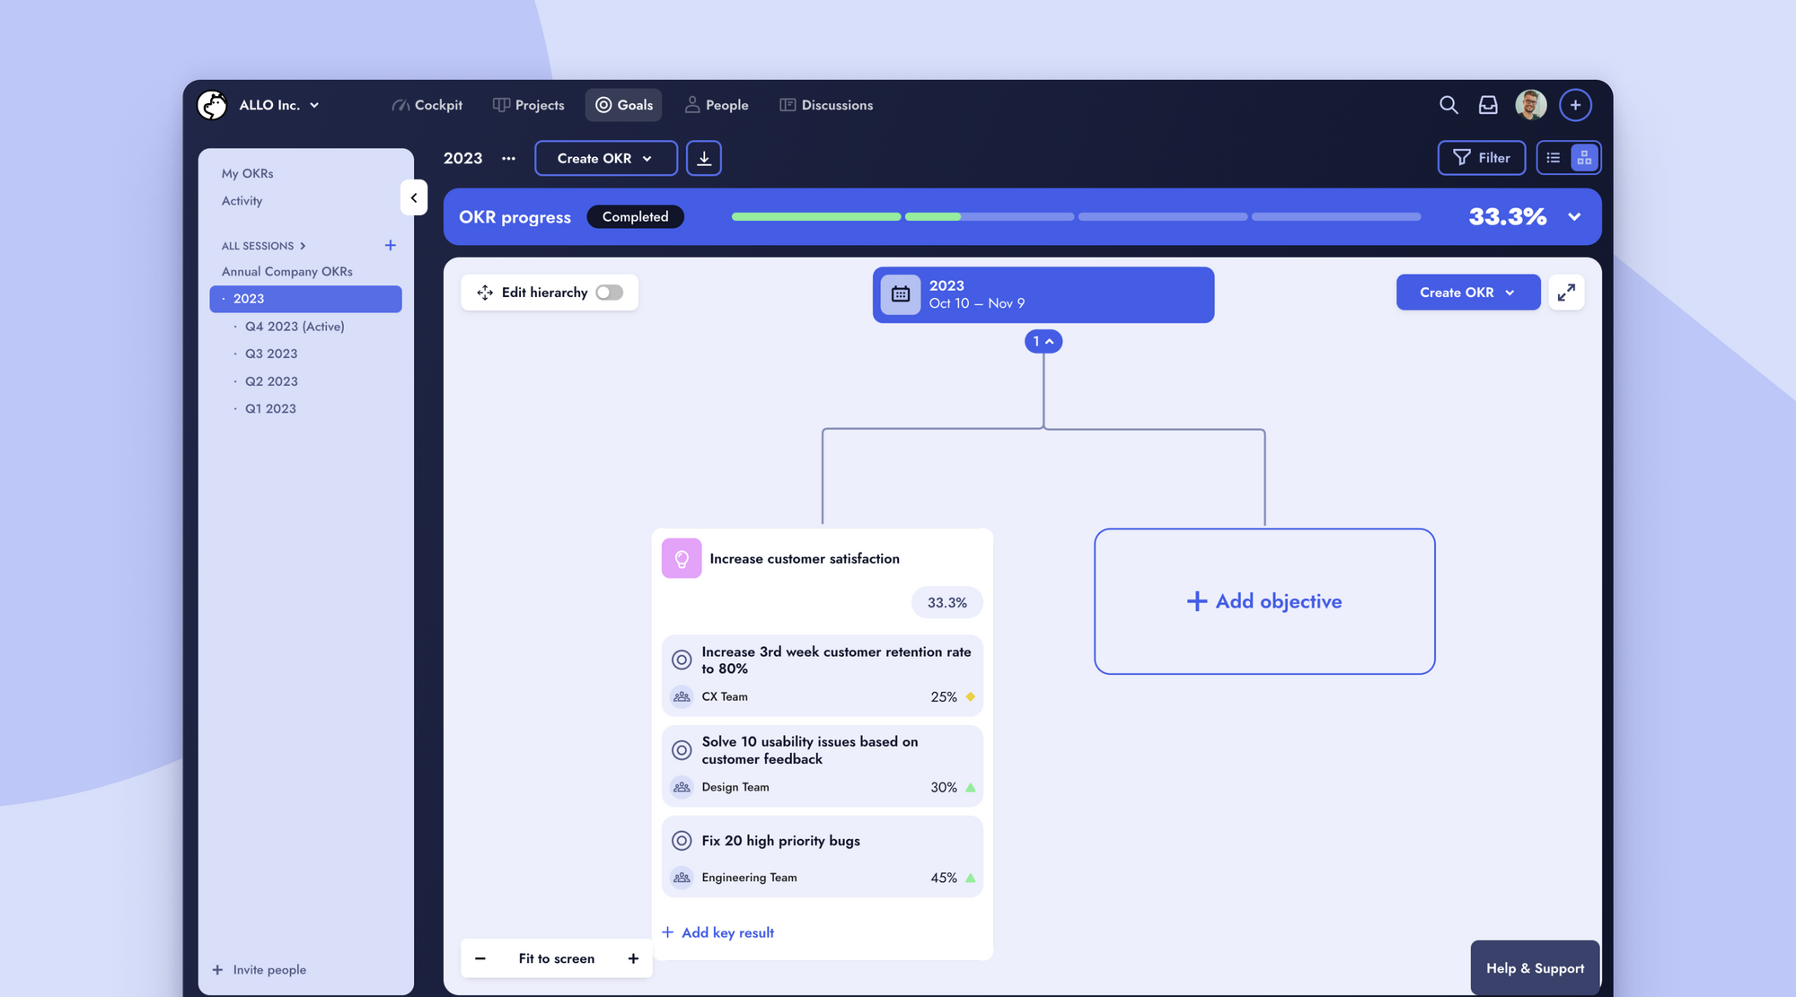Click the download OKR export icon

[x=704, y=158]
